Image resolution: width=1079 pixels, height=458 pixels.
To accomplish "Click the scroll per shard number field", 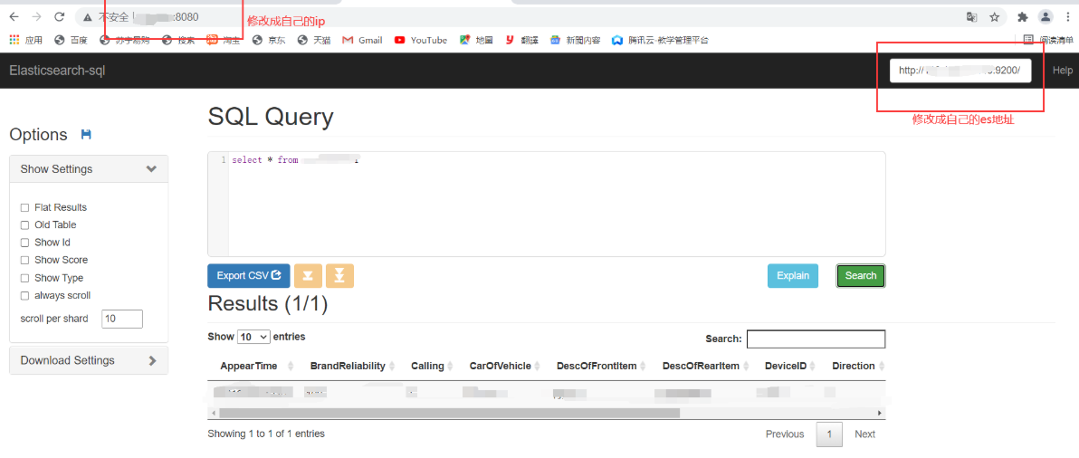I will pos(122,320).
